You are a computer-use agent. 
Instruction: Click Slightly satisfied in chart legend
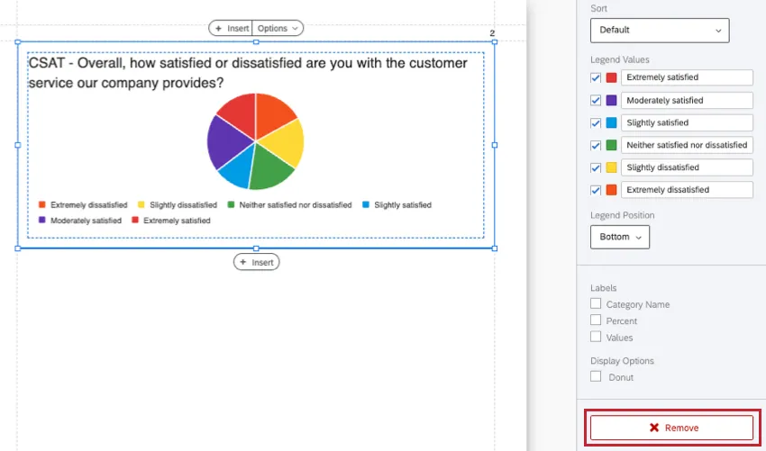click(397, 205)
